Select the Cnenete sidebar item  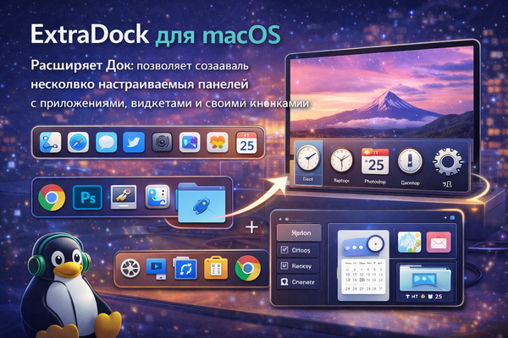tap(298, 282)
